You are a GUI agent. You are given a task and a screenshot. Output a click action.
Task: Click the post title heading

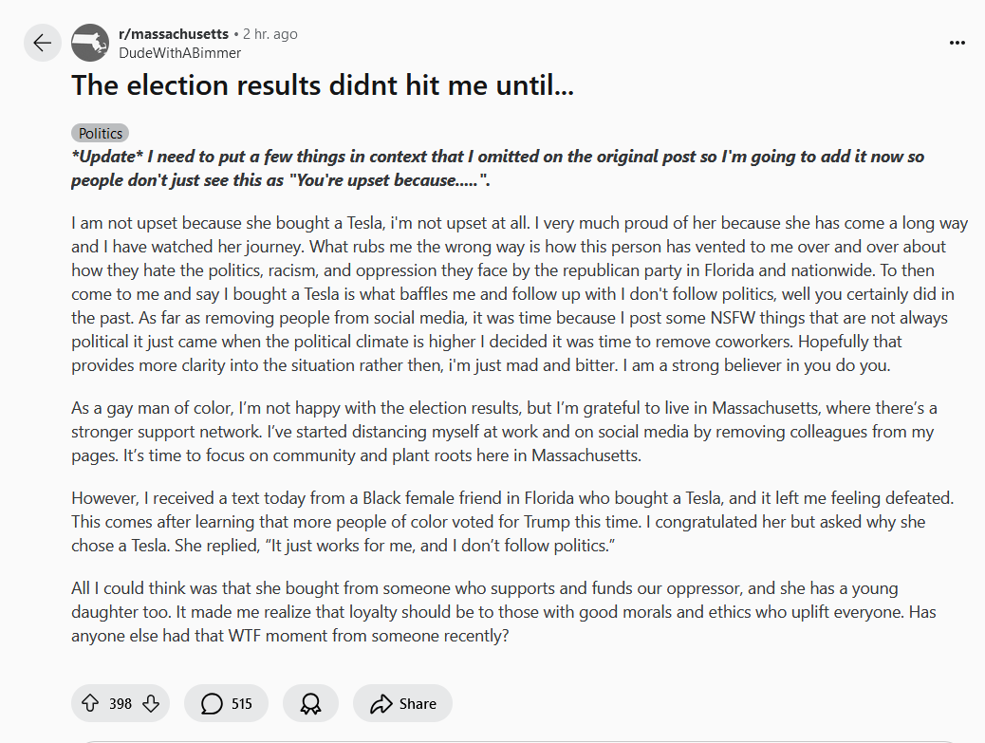(x=323, y=85)
